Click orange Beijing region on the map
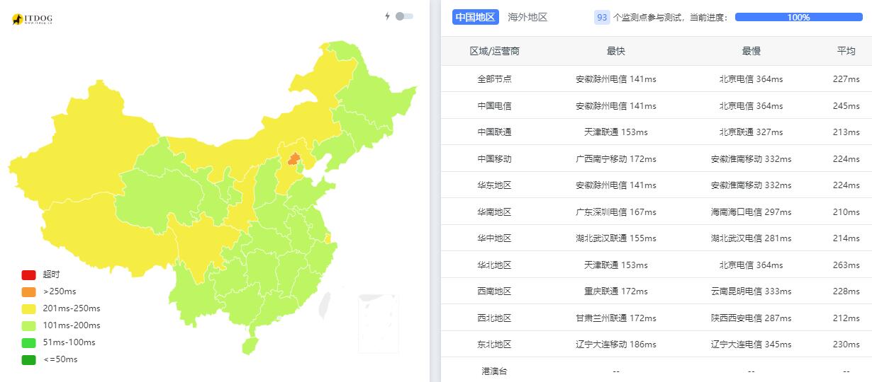This screenshot has height=382, width=872. click(x=293, y=159)
